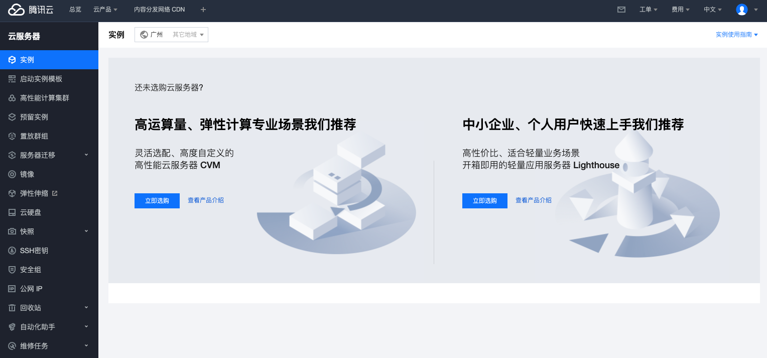Select 广州 region
The width and height of the screenshot is (767, 358).
(x=157, y=35)
